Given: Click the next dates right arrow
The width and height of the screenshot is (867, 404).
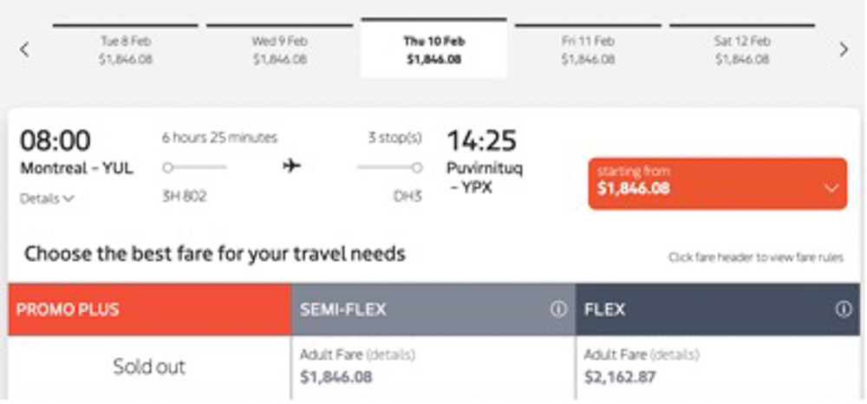Looking at the screenshot, I should (x=844, y=49).
